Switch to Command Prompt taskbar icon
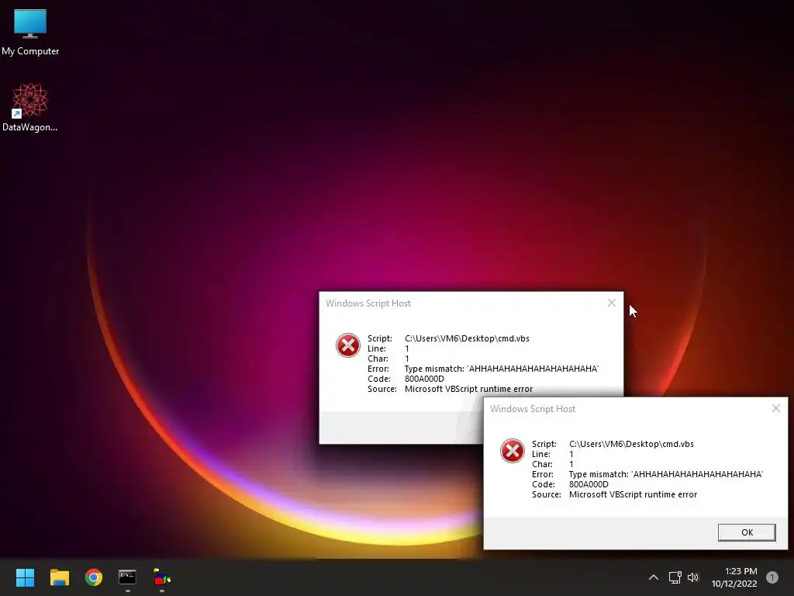Image resolution: width=794 pixels, height=596 pixels. click(127, 577)
